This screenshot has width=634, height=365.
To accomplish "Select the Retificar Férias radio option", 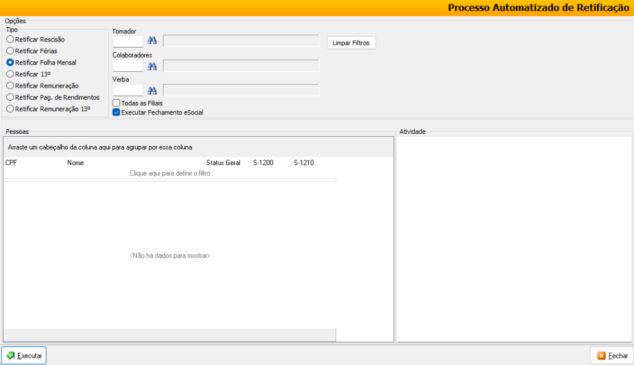I will point(10,51).
